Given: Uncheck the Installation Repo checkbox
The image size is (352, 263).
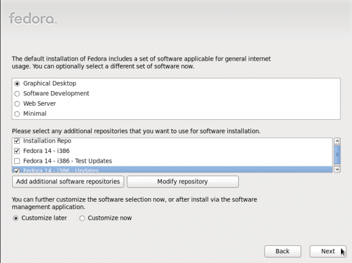Looking at the screenshot, I should point(17,141).
